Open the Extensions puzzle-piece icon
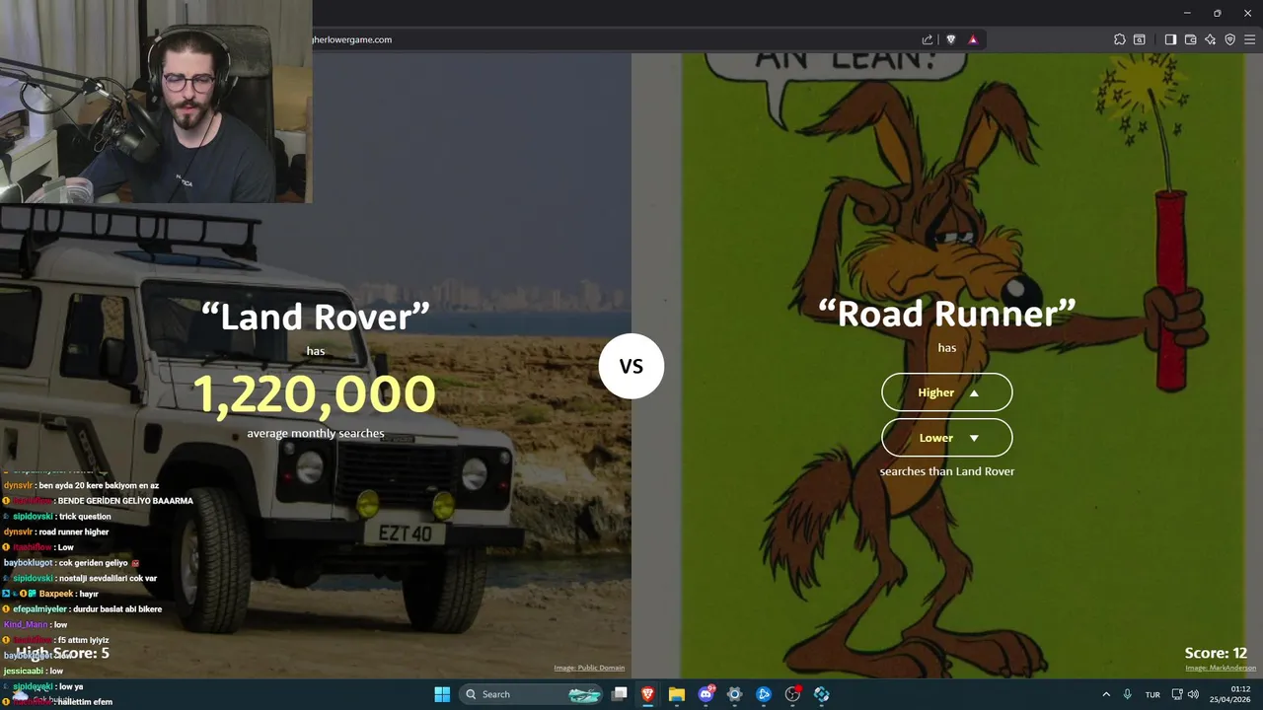Screen dimensions: 1263x710 pos(1120,39)
